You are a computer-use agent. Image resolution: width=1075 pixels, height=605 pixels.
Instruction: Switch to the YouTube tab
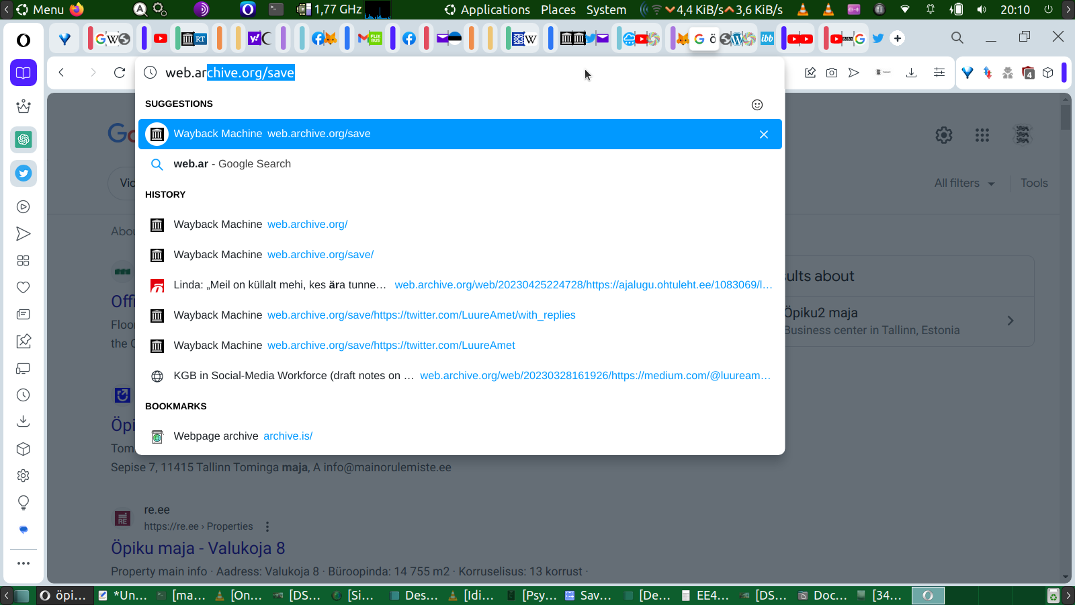coord(161,38)
